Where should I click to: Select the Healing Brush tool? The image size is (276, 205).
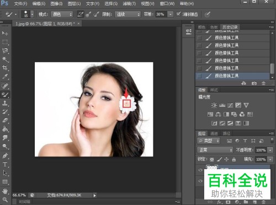pos(5,86)
